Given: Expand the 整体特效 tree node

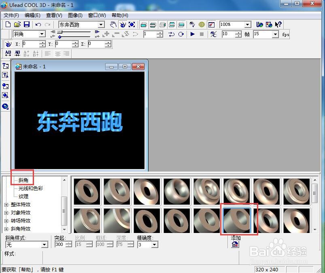Looking at the screenshot, I should (6, 205).
